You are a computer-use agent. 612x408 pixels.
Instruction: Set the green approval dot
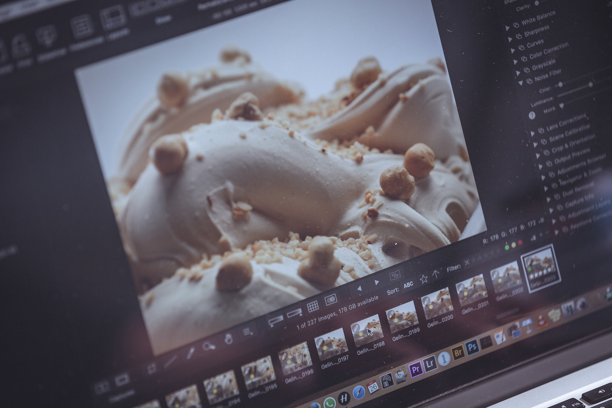coord(507,248)
